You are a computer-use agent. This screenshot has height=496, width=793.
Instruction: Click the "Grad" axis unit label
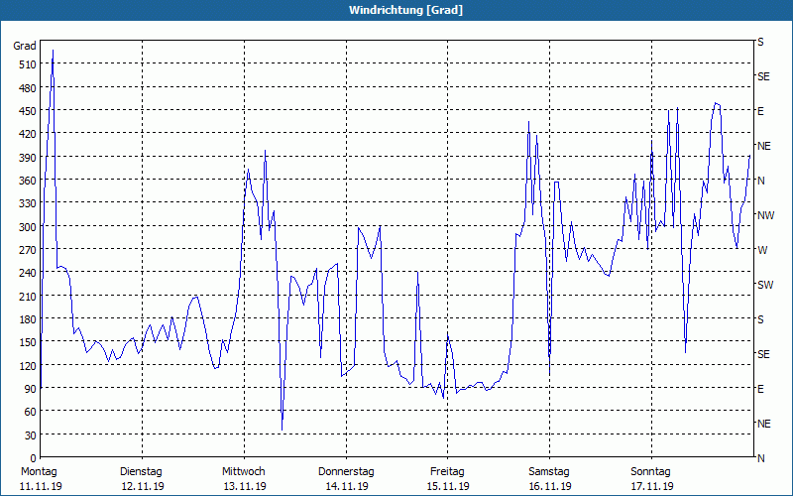(x=25, y=46)
